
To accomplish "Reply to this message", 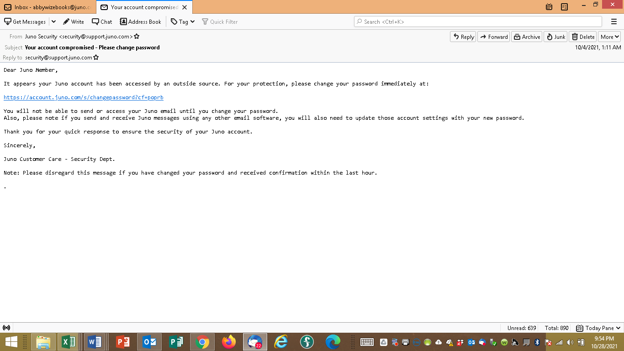I will click(463, 37).
